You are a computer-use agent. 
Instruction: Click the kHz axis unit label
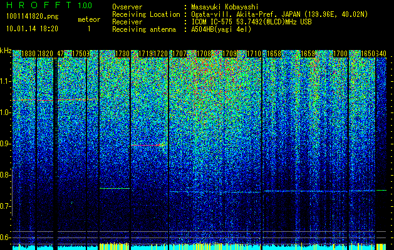[x=6, y=51]
